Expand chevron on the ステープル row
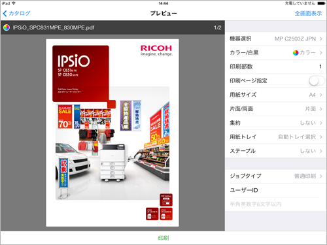The height and width of the screenshot is (245, 327). pos(321,151)
